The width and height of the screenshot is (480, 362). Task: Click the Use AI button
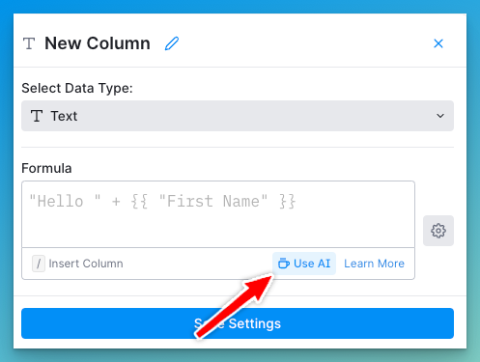(x=304, y=264)
